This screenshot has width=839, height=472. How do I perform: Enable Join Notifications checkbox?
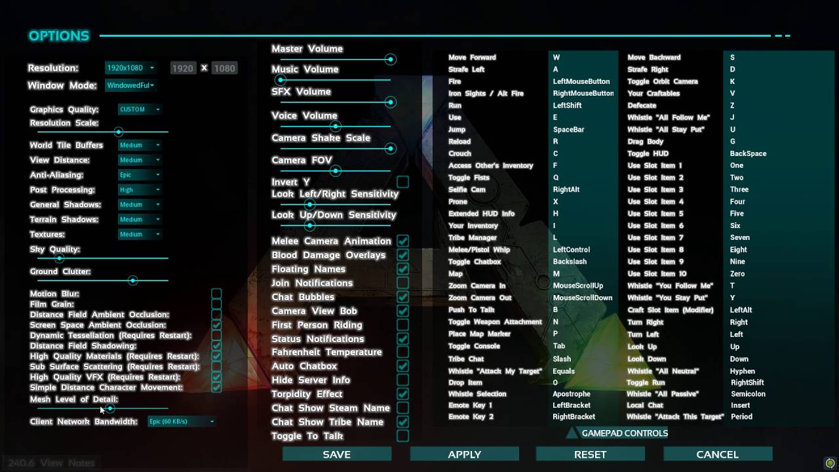coord(402,283)
